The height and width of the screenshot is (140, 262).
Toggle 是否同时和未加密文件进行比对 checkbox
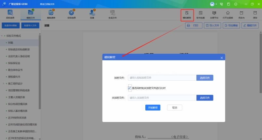click(130, 88)
